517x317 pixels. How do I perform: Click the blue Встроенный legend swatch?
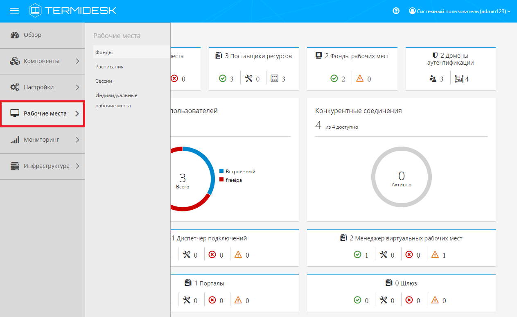pyautogui.click(x=221, y=171)
